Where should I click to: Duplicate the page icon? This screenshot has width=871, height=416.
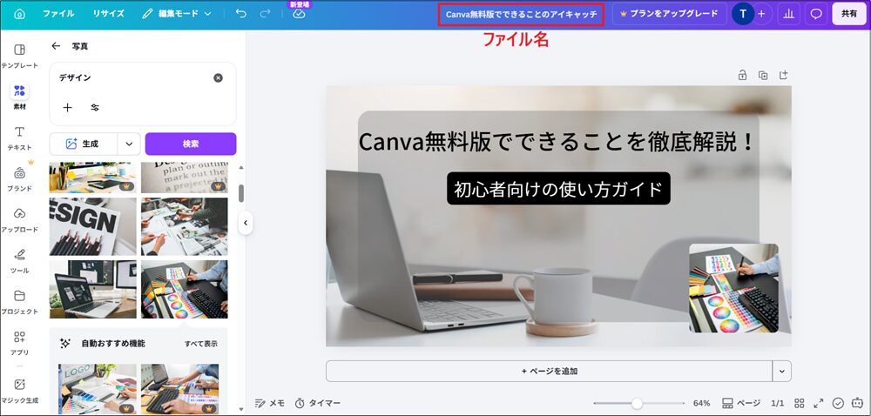click(763, 76)
